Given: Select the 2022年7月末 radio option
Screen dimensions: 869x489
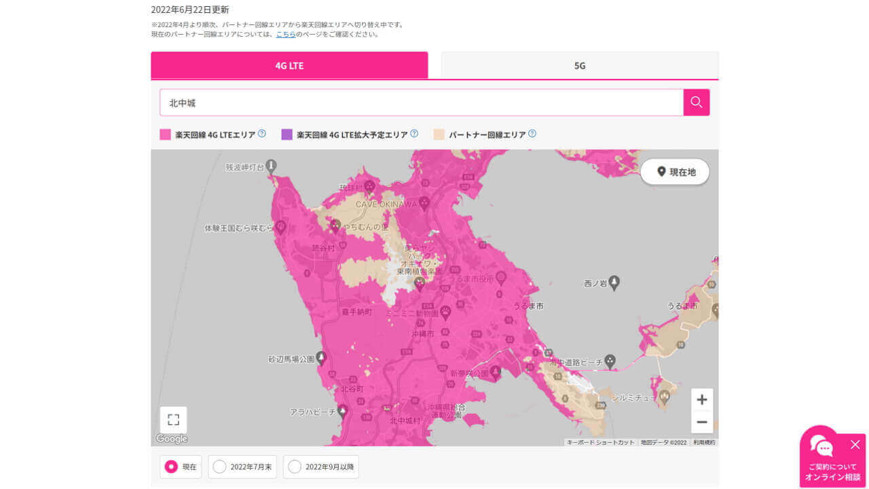Looking at the screenshot, I should point(219,467).
